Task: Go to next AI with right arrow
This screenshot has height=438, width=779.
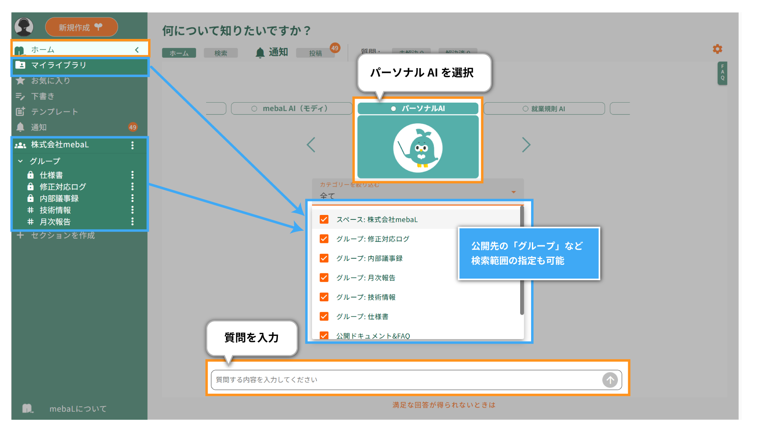Action: pyautogui.click(x=526, y=145)
